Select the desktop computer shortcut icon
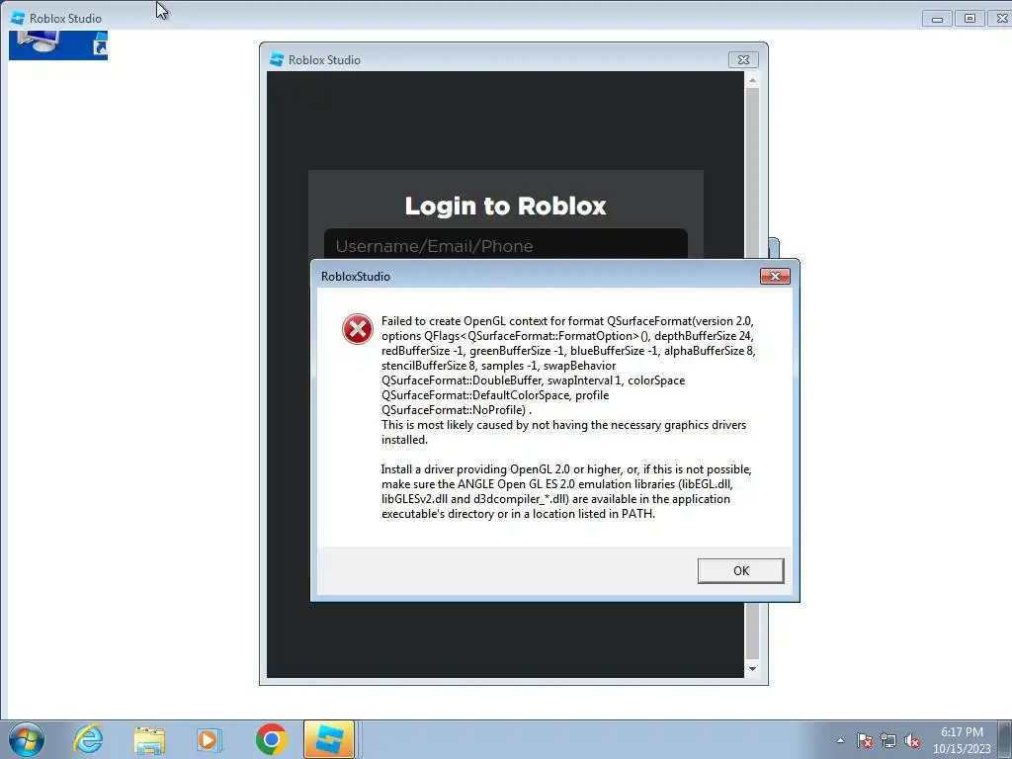This screenshot has width=1012, height=759. click(58, 45)
